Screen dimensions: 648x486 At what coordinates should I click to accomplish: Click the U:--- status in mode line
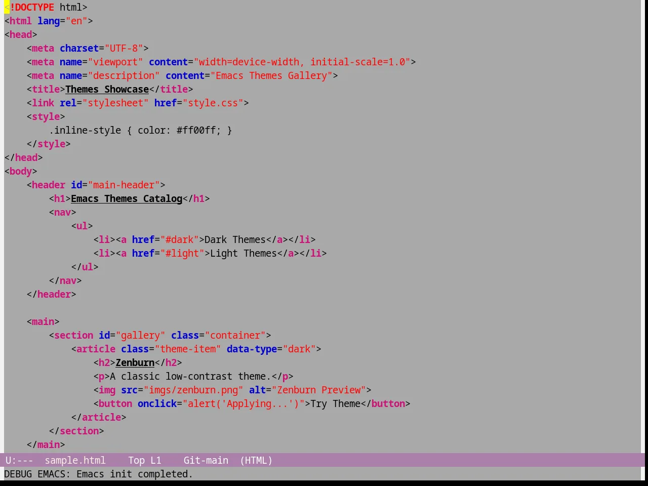[19, 460]
